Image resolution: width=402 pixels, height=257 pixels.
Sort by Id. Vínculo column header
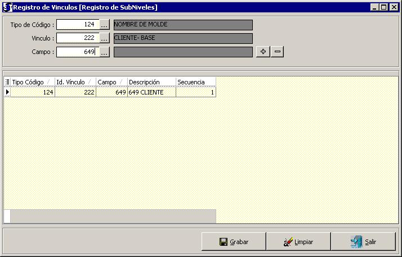point(74,82)
